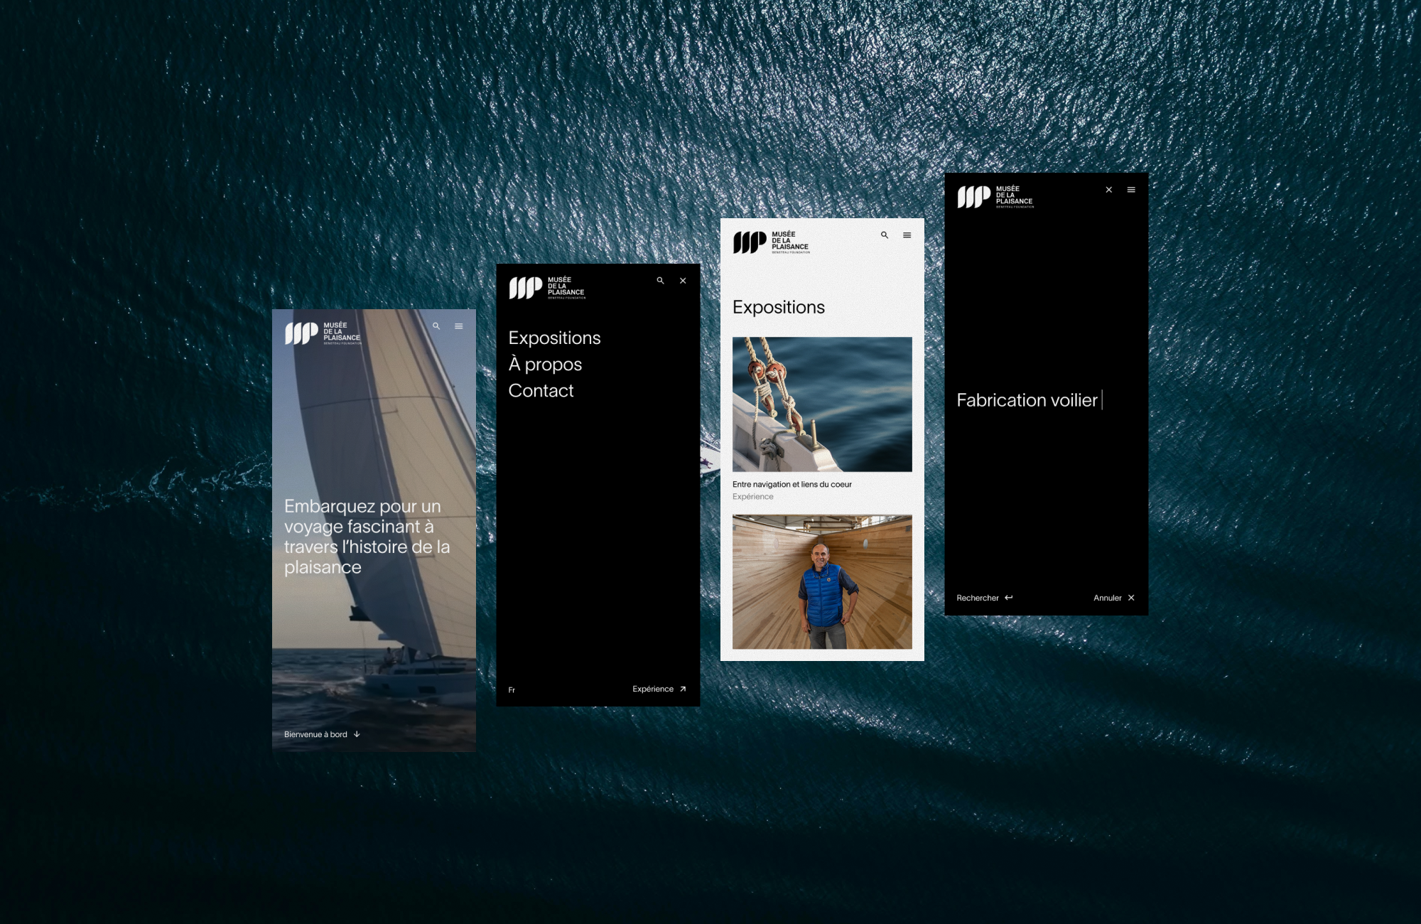Screen dimensions: 1421x924
Task: Click the Fabrication voilier search field
Action: pyautogui.click(x=1027, y=400)
